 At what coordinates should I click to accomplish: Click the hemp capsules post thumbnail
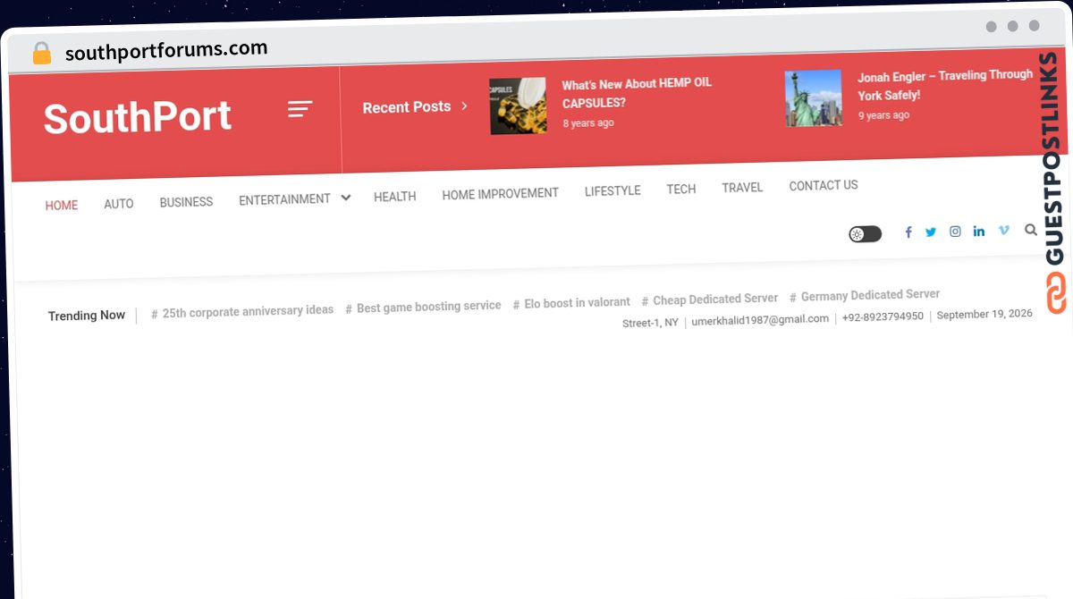pos(518,106)
